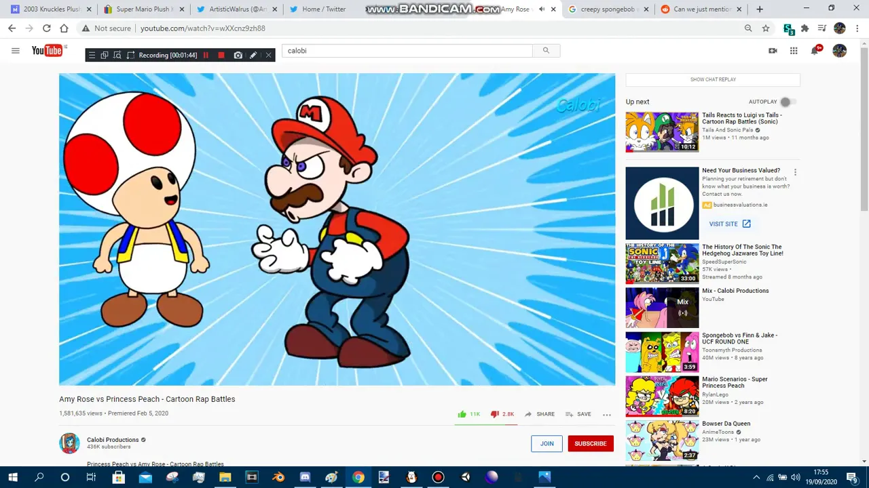Image resolution: width=869 pixels, height=488 pixels.
Task: Open the Calobi Productions channel avatar
Action: tap(69, 443)
